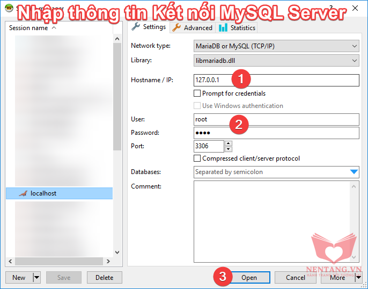
Task: Enable Prompt for credentials checkbox
Action: point(197,93)
